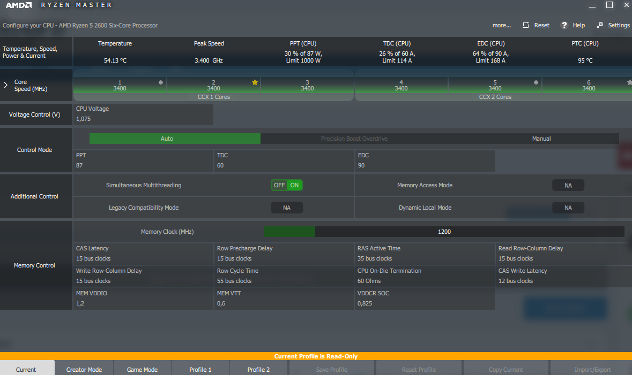Image resolution: width=632 pixels, height=375 pixels.
Task: Click the Settings label in header
Action: click(x=619, y=25)
